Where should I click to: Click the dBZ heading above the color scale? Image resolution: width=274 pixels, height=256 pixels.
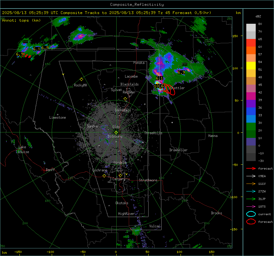(x=258, y=16)
